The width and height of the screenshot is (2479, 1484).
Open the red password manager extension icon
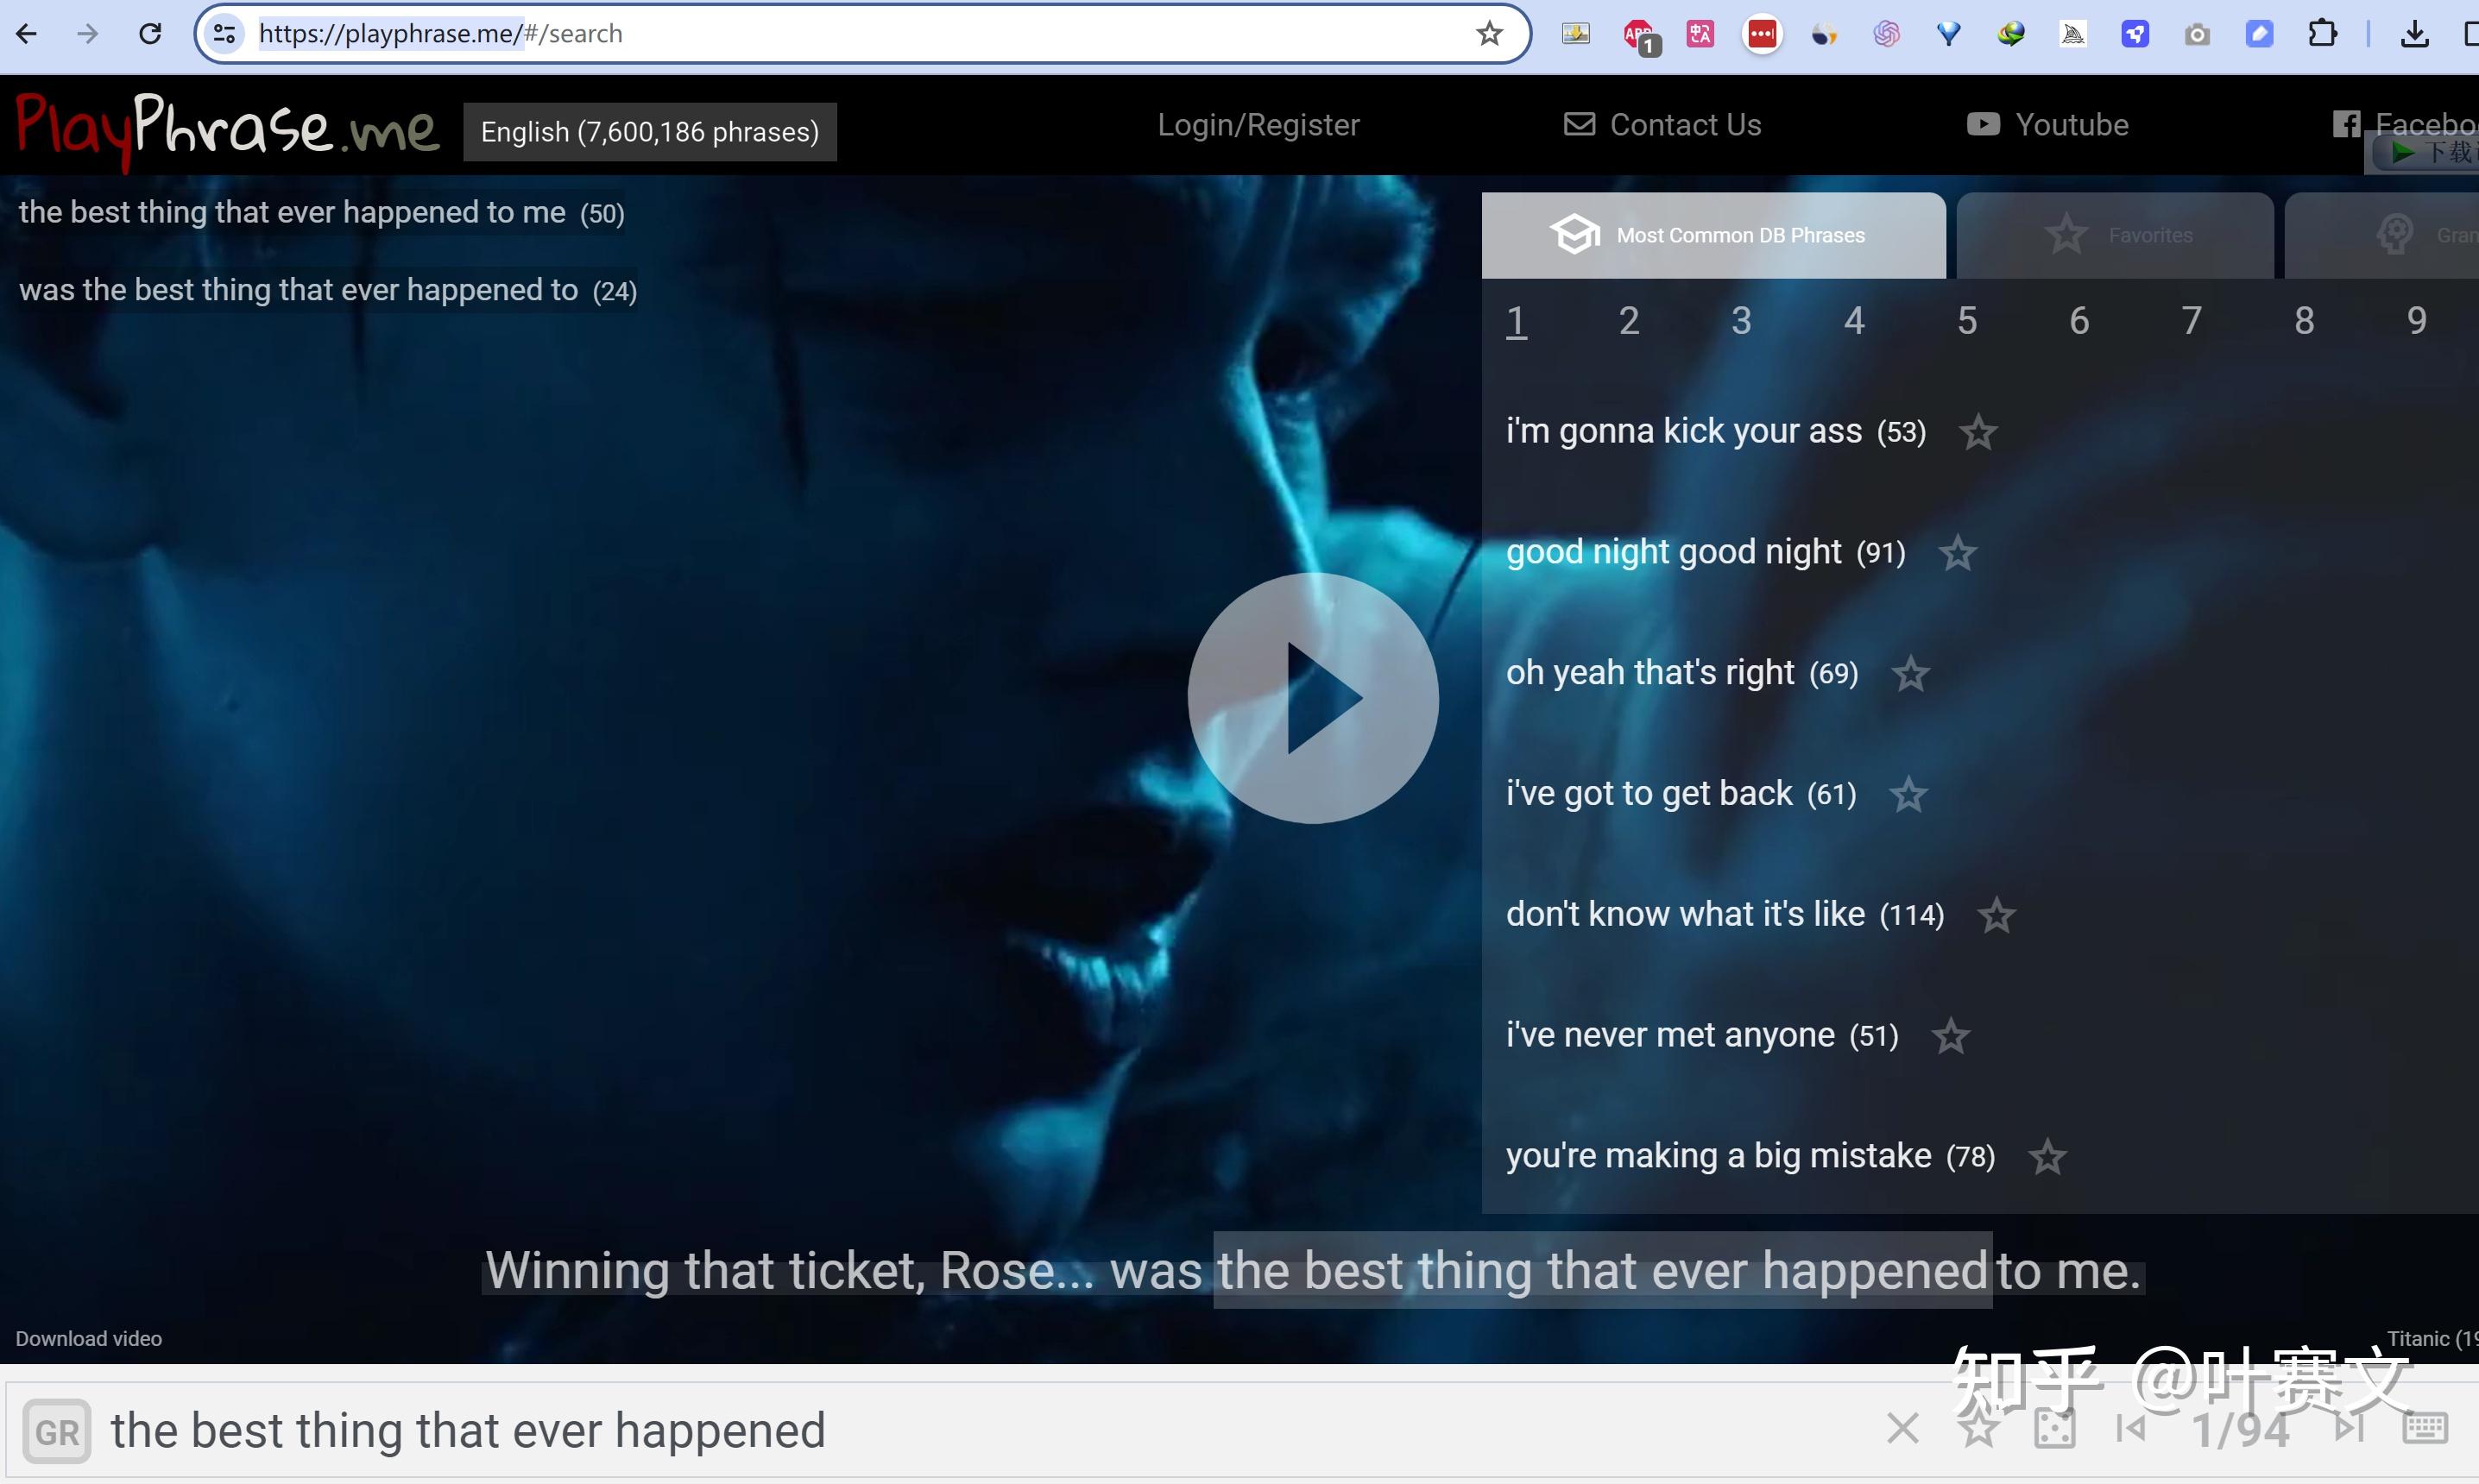[1763, 34]
